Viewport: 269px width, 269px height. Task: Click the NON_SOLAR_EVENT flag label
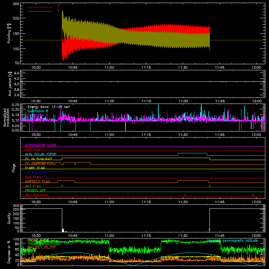click(x=41, y=154)
